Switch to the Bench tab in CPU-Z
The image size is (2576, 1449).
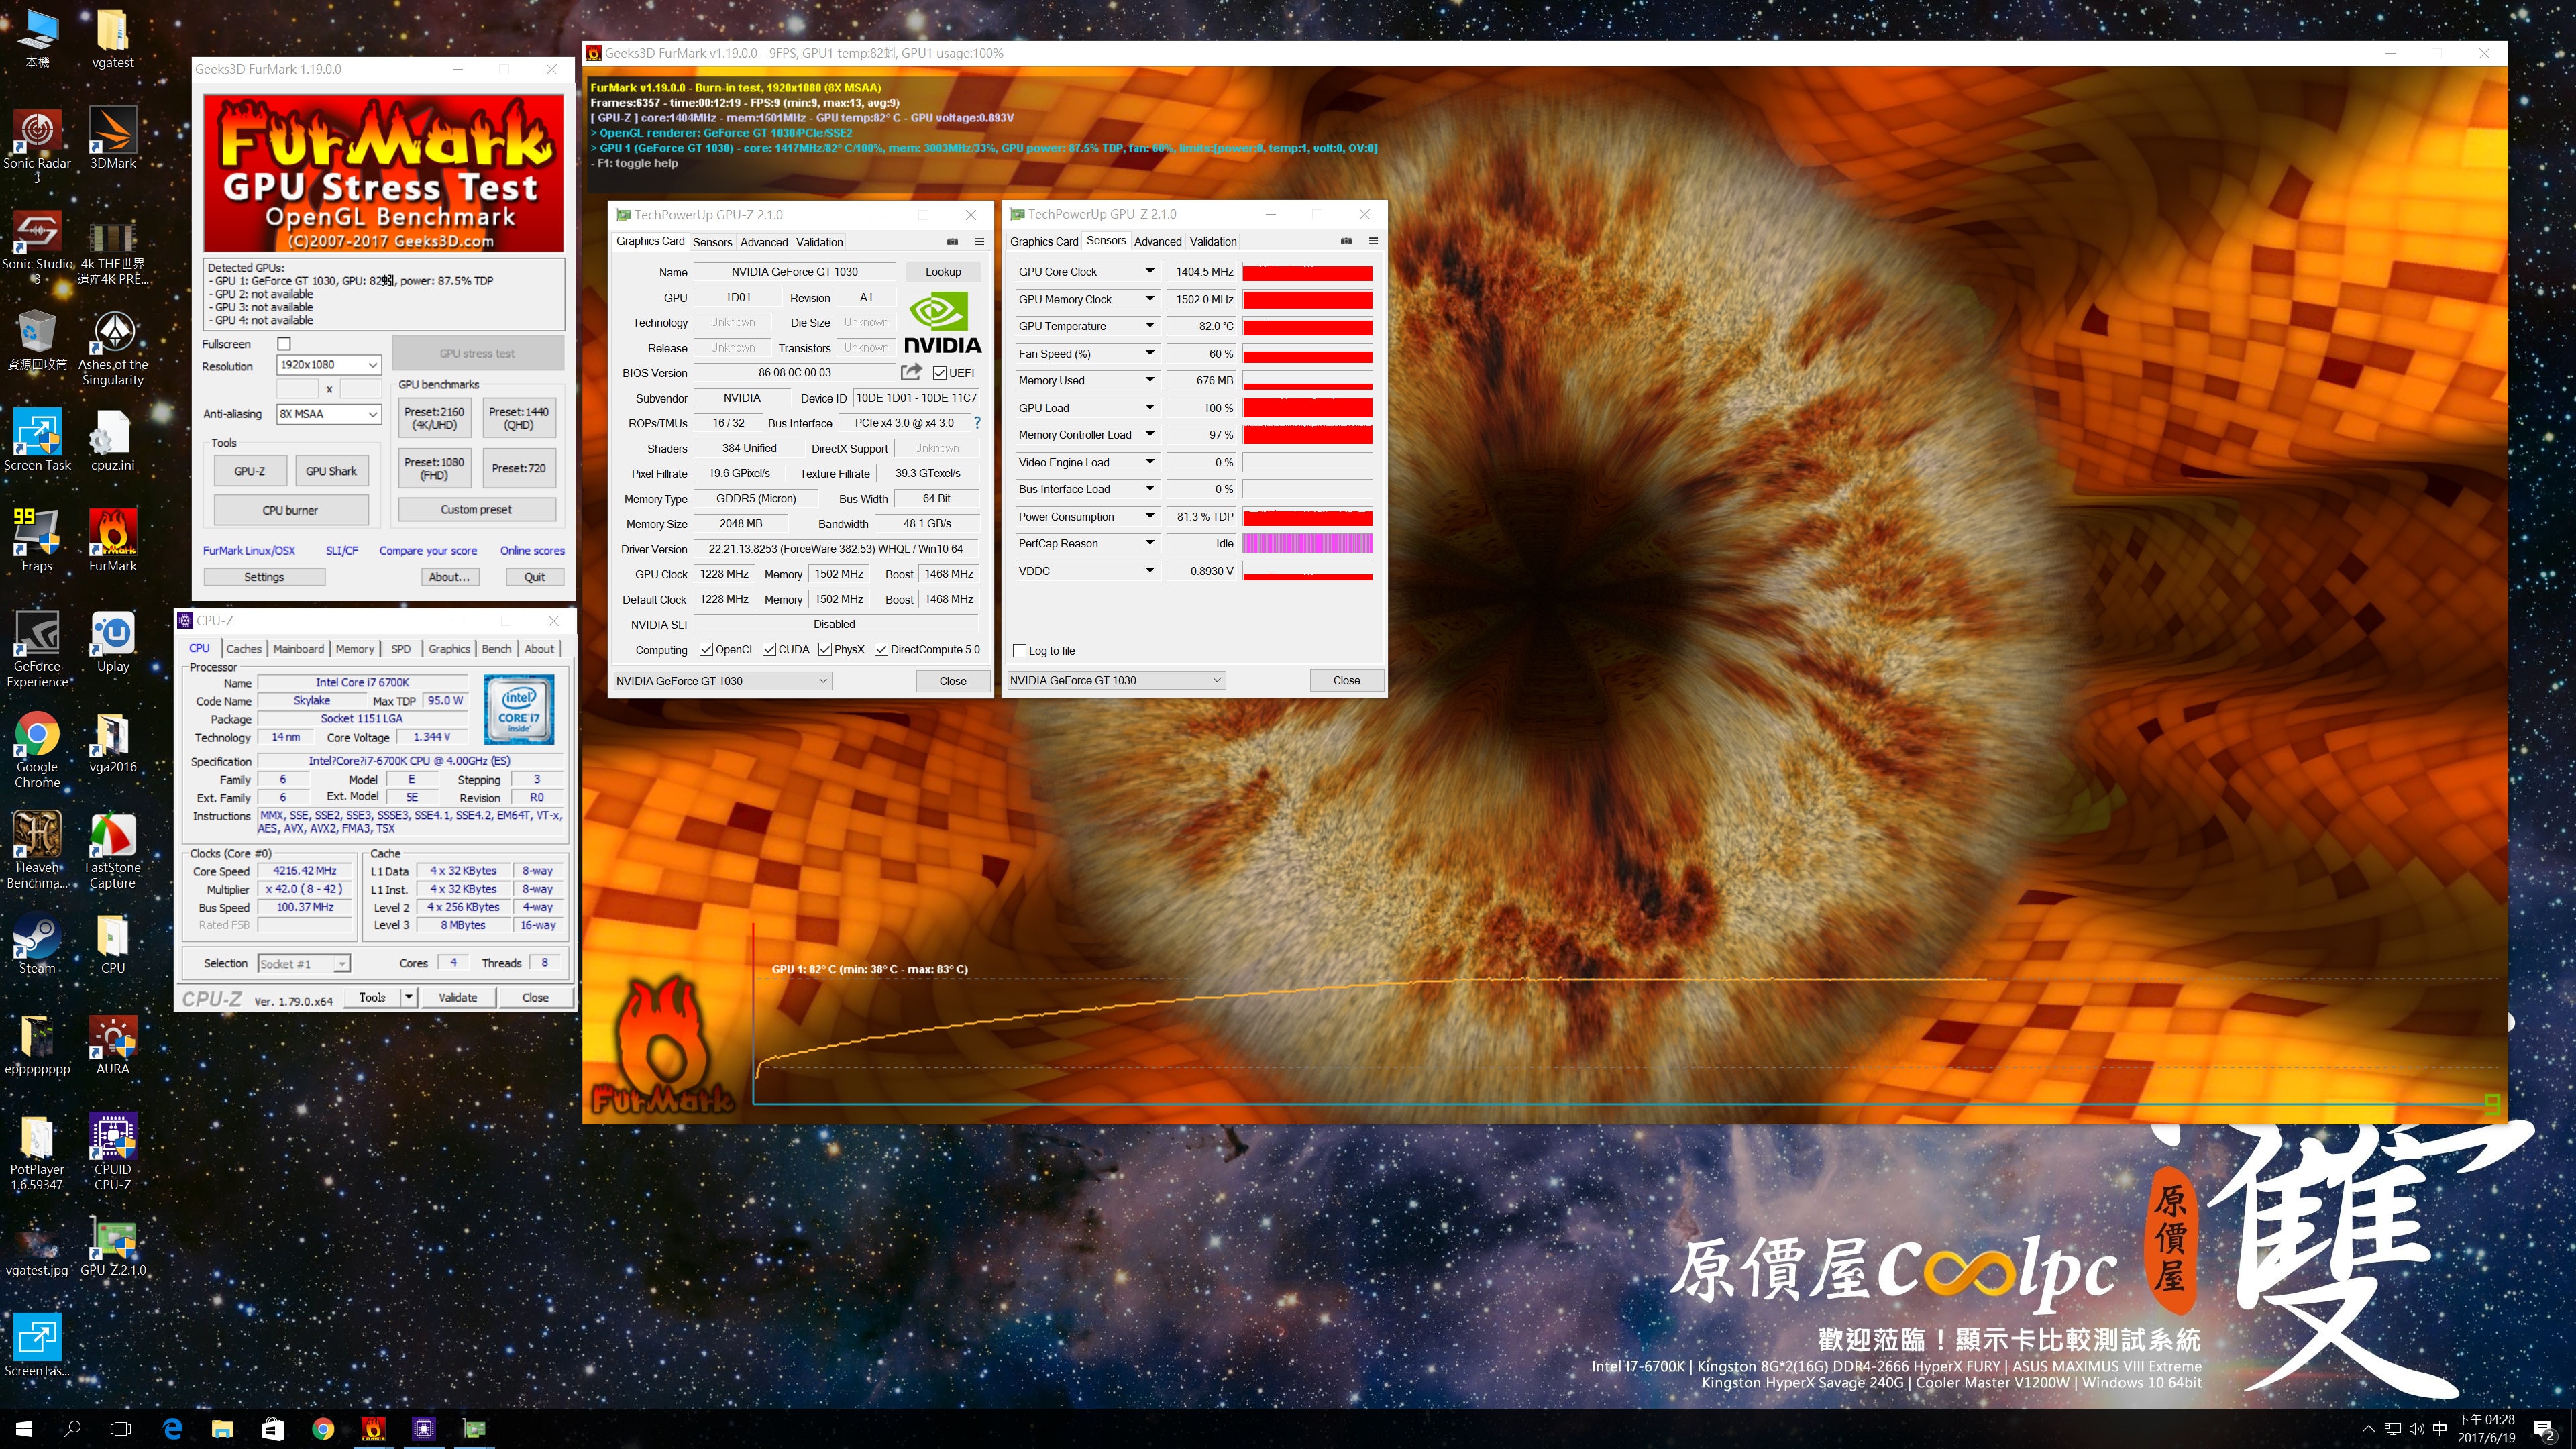point(496,648)
